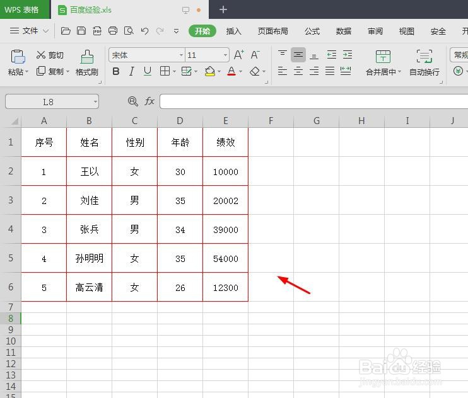
Task: Click the Undo arrow
Action: [145, 31]
